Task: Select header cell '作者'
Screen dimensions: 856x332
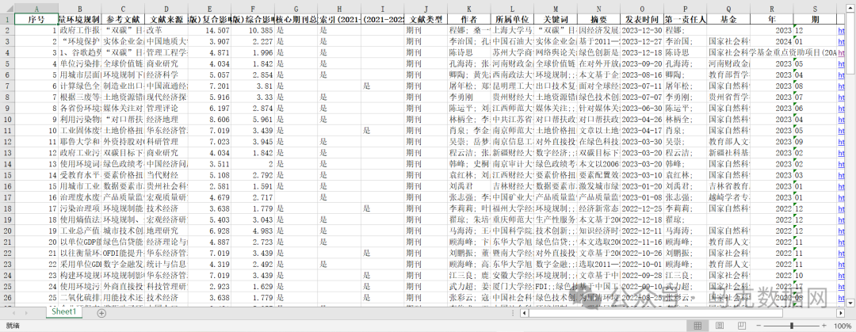Action: pyautogui.click(x=469, y=19)
